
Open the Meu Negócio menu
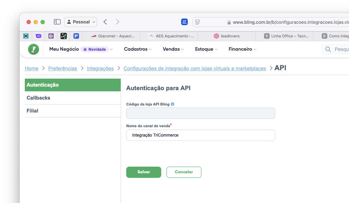(x=64, y=49)
